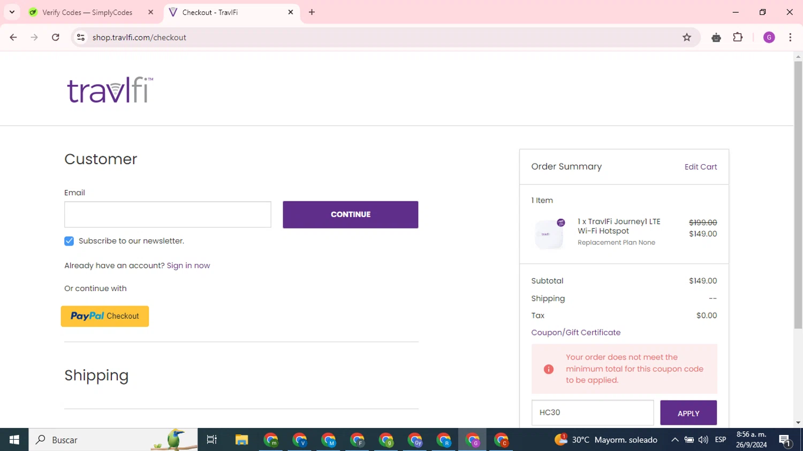Image resolution: width=803 pixels, height=451 pixels.
Task: Click the red info icon in coupon error
Action: coord(549,369)
